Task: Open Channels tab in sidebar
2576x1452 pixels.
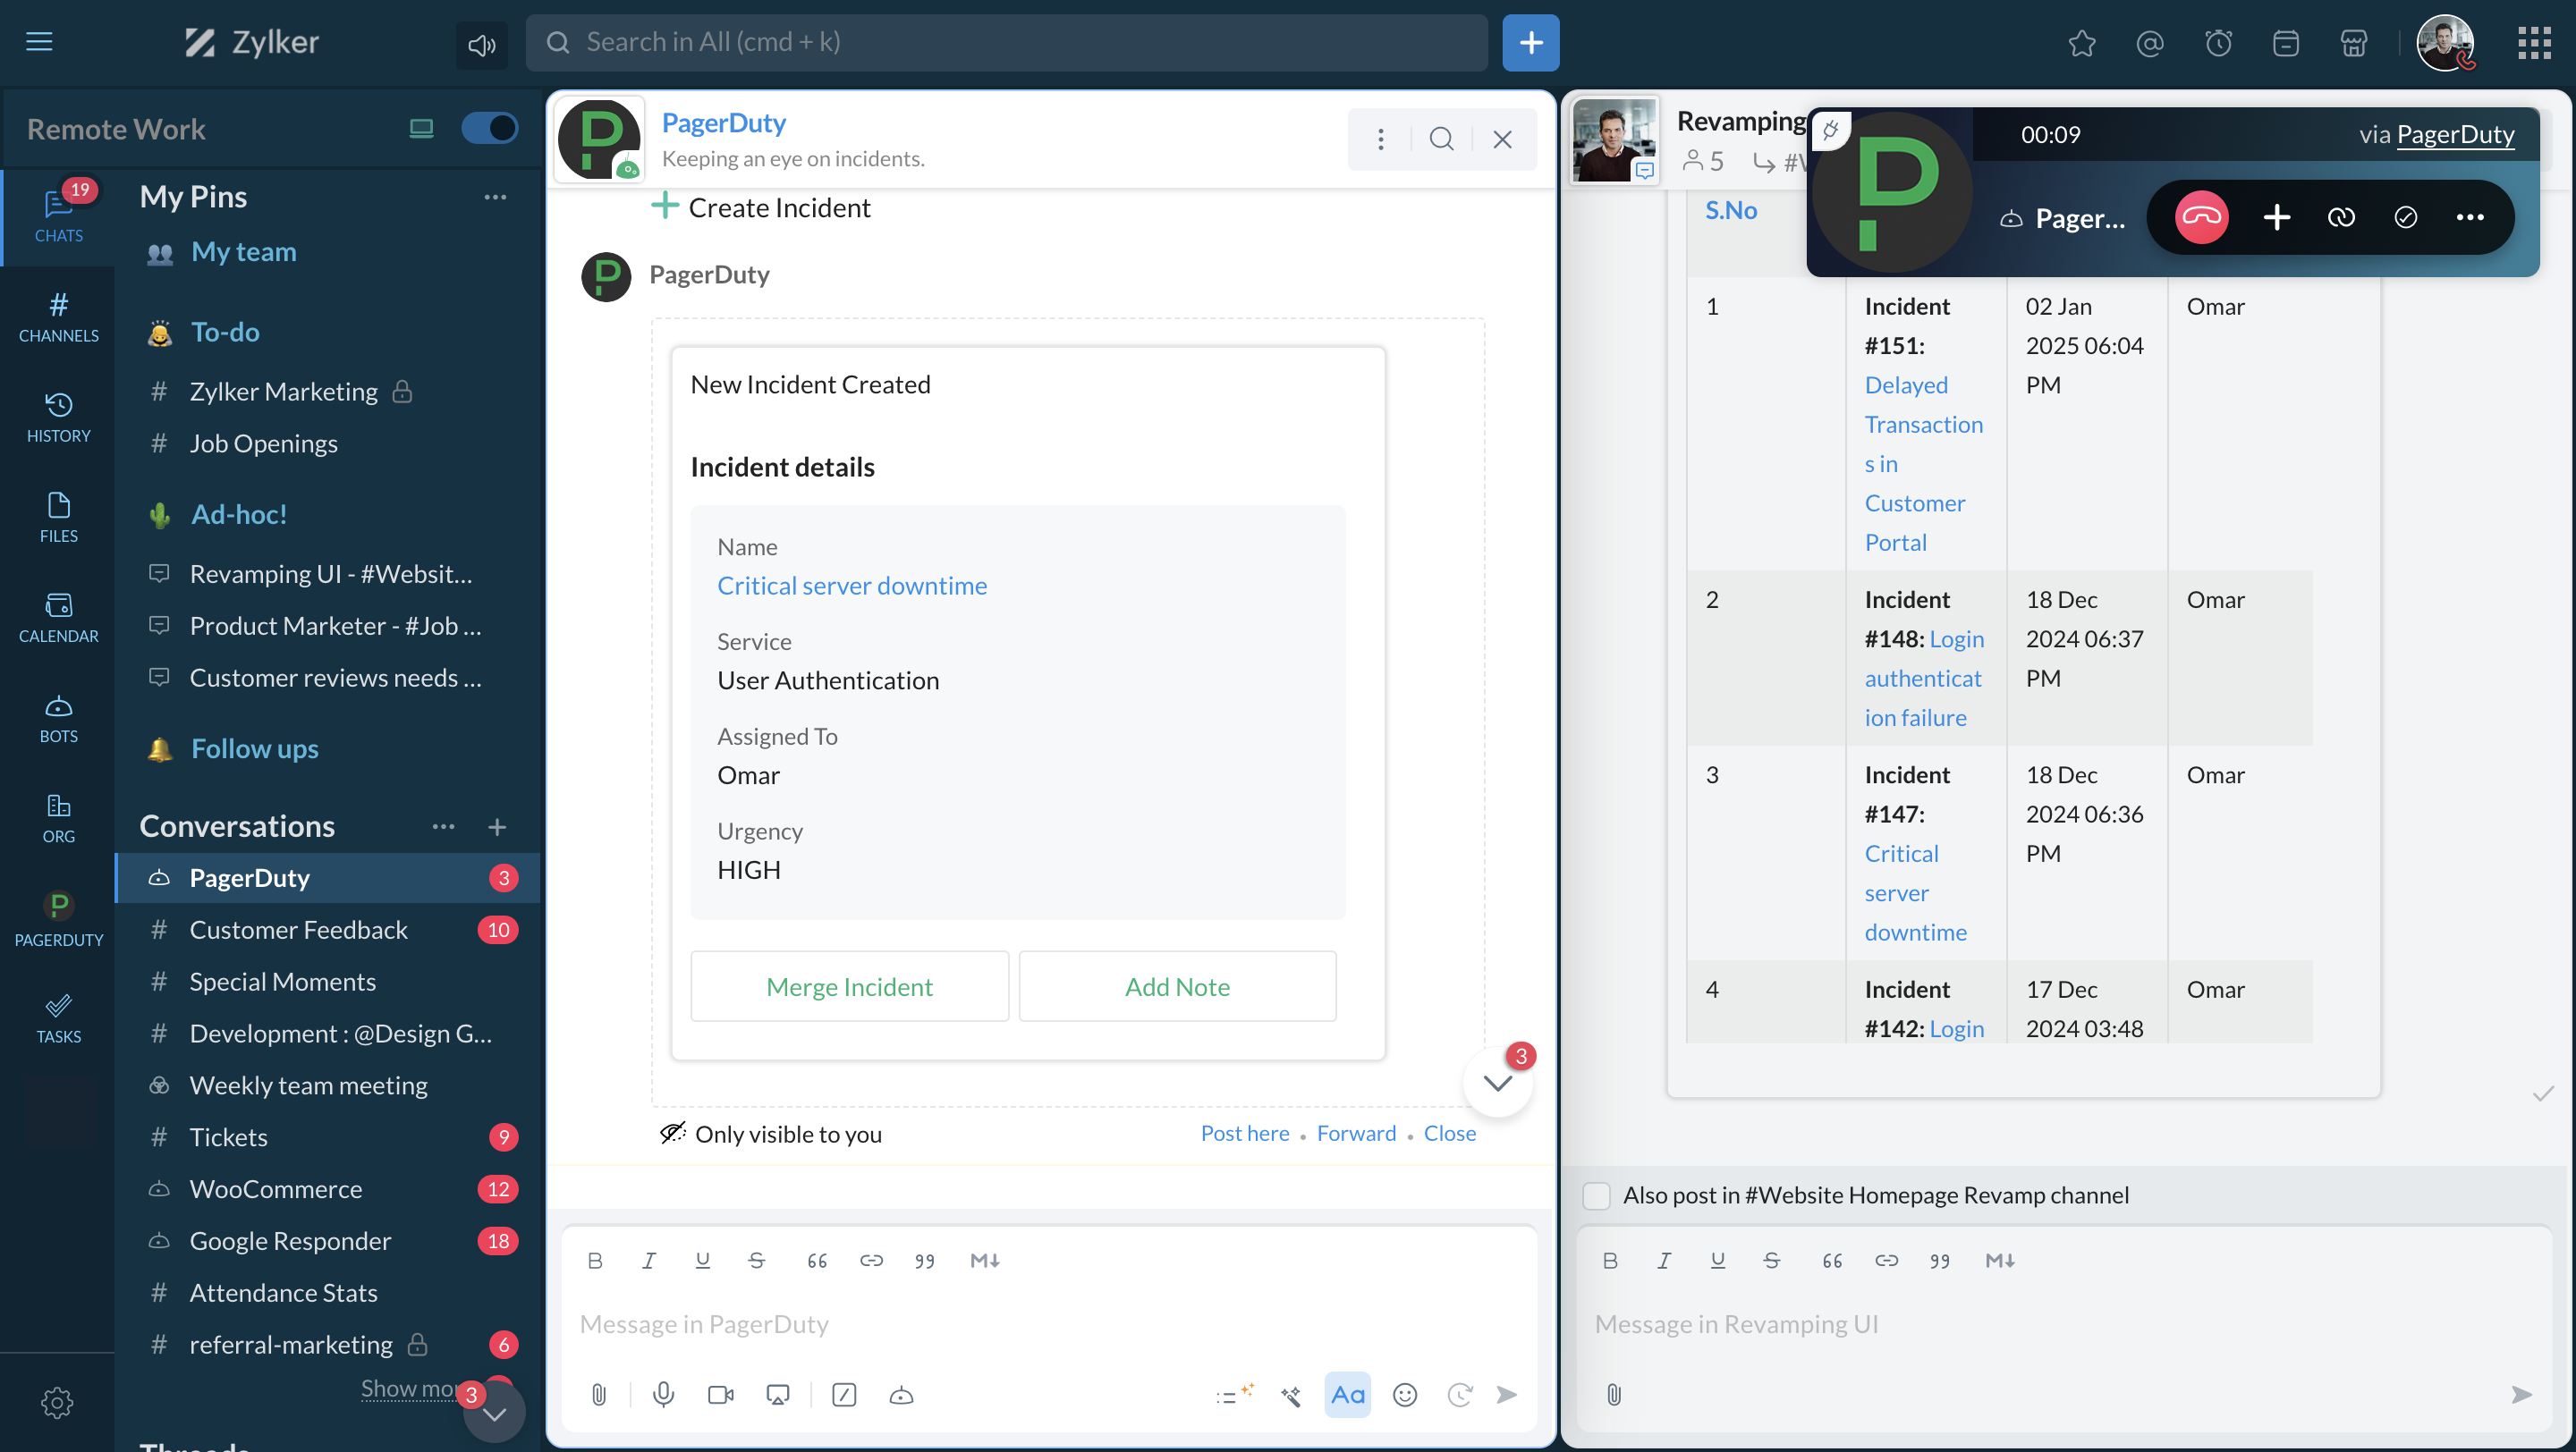Action: coord(58,317)
